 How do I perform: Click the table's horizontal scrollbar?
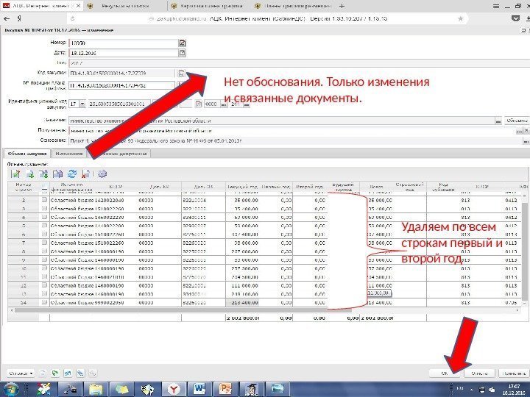point(183,310)
